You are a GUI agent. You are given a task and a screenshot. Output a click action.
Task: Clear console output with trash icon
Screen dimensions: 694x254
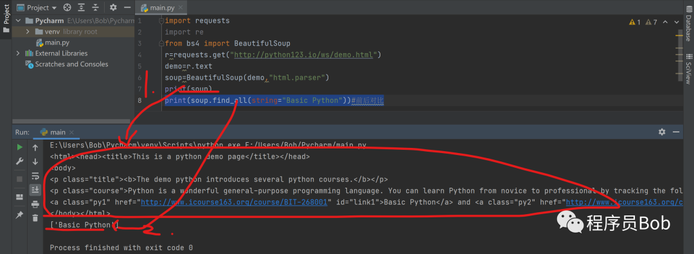coord(35,217)
